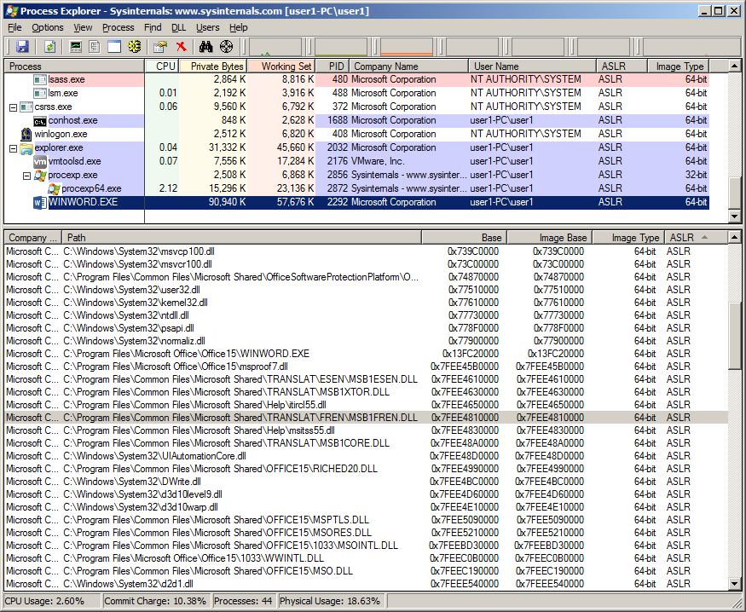Collapse the explorer.exe tree node

tap(13, 147)
